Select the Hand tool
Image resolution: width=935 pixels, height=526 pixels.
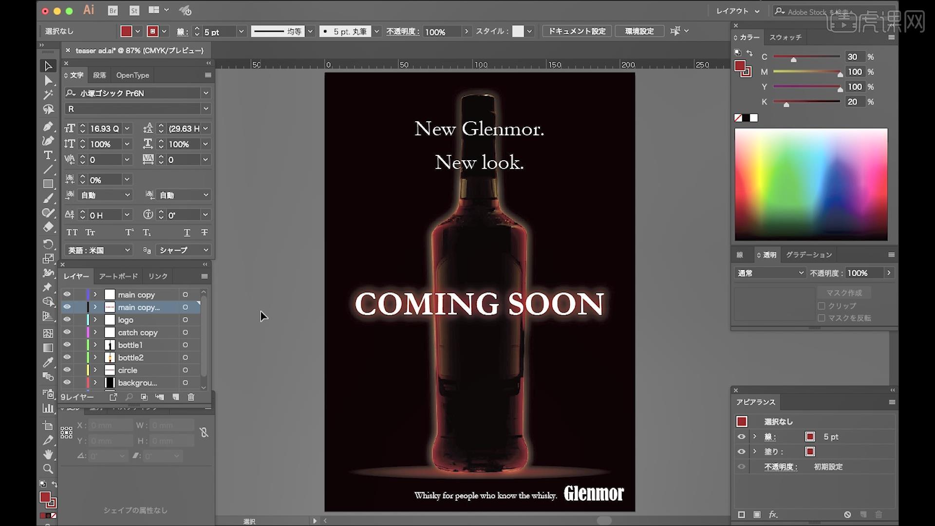[x=48, y=454]
